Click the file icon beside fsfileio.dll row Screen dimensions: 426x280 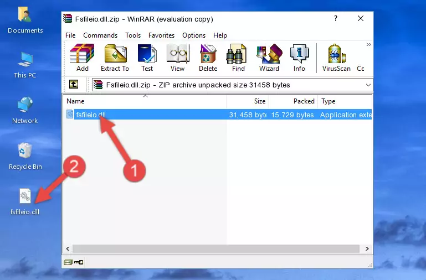pyautogui.click(x=70, y=114)
